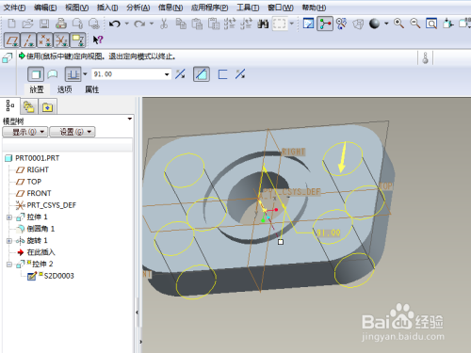The image size is (471, 353).
Task: Collapse 拉伸 2 feature node
Action: coord(9,265)
